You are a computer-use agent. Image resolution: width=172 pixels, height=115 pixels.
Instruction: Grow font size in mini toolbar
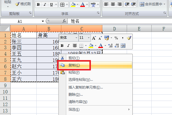94,38
